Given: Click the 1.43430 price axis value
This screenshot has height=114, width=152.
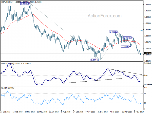Looking at the screenshot, I should coord(147,5).
